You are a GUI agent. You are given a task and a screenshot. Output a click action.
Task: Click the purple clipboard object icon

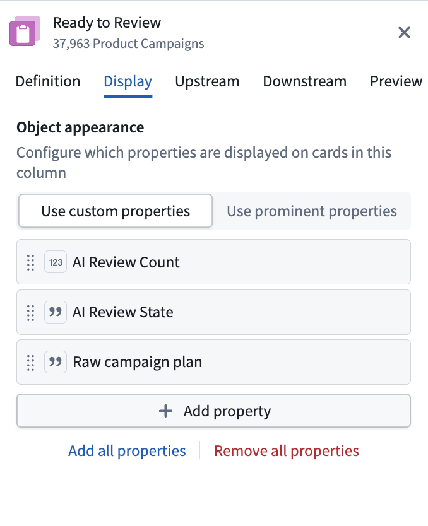pos(25,31)
